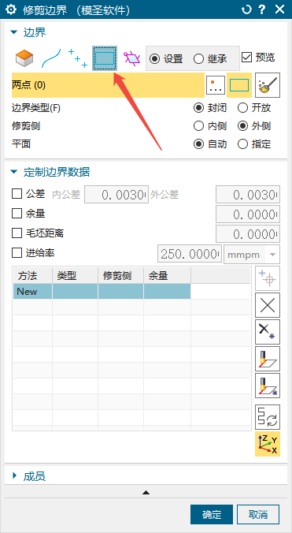Click the 类型 column header
The image size is (292, 533).
tap(75, 276)
